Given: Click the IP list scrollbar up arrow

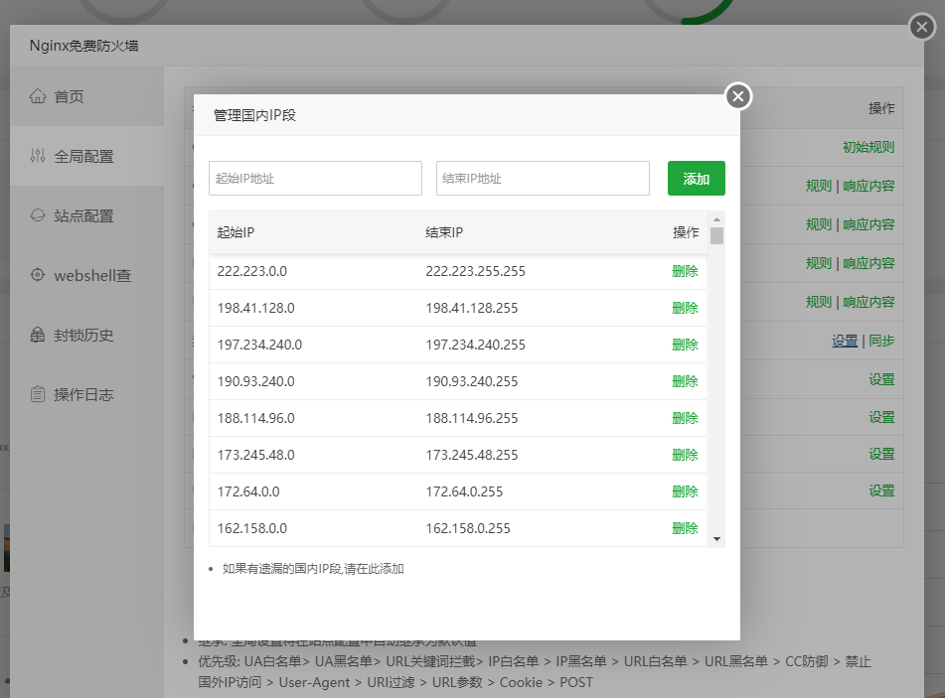Looking at the screenshot, I should click(x=716, y=219).
